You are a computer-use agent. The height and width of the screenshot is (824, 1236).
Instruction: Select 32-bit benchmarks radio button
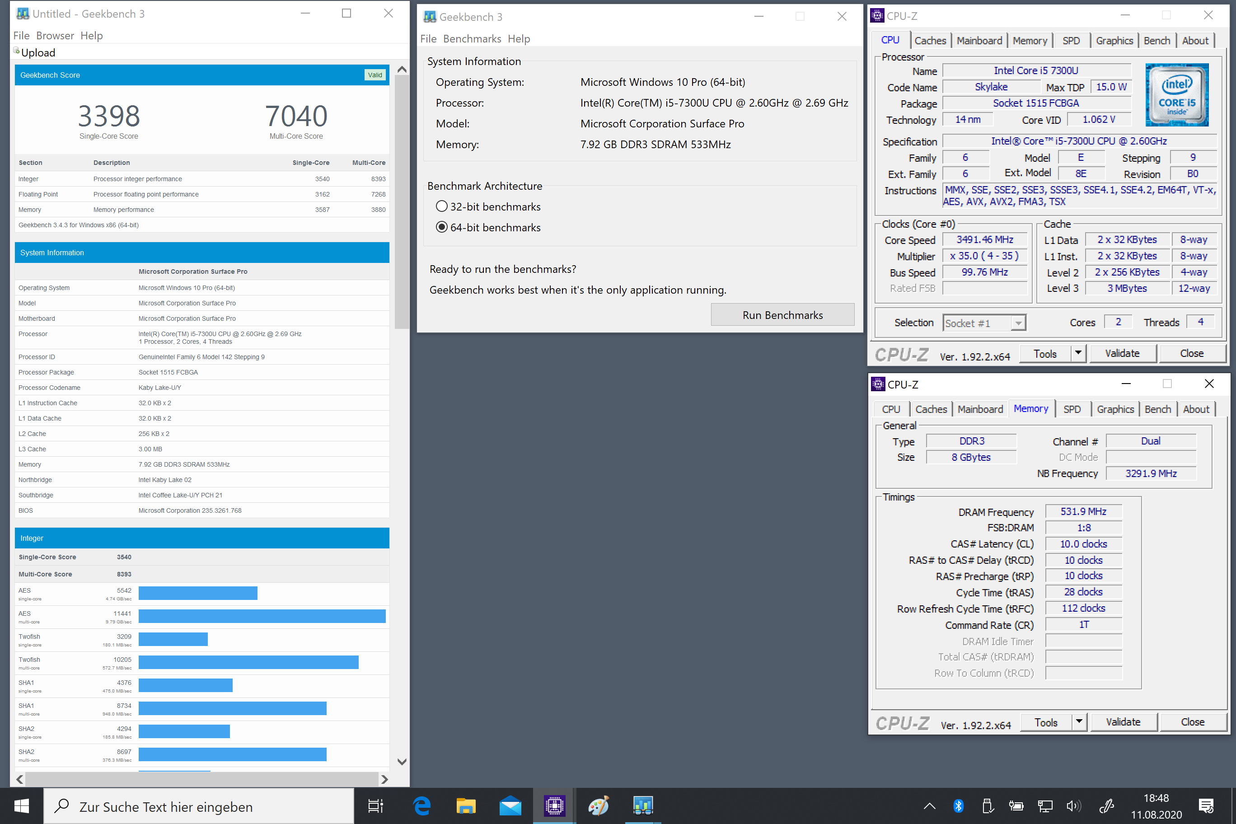(442, 206)
